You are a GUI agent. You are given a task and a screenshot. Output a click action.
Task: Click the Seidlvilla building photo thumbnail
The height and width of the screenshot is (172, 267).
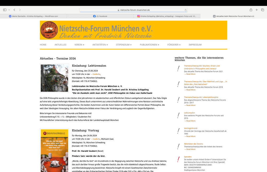pyautogui.click(x=54, y=78)
